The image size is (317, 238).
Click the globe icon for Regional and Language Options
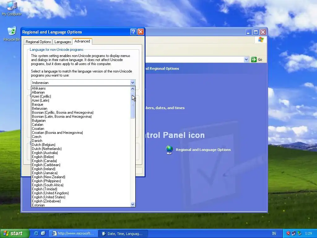pos(169,150)
